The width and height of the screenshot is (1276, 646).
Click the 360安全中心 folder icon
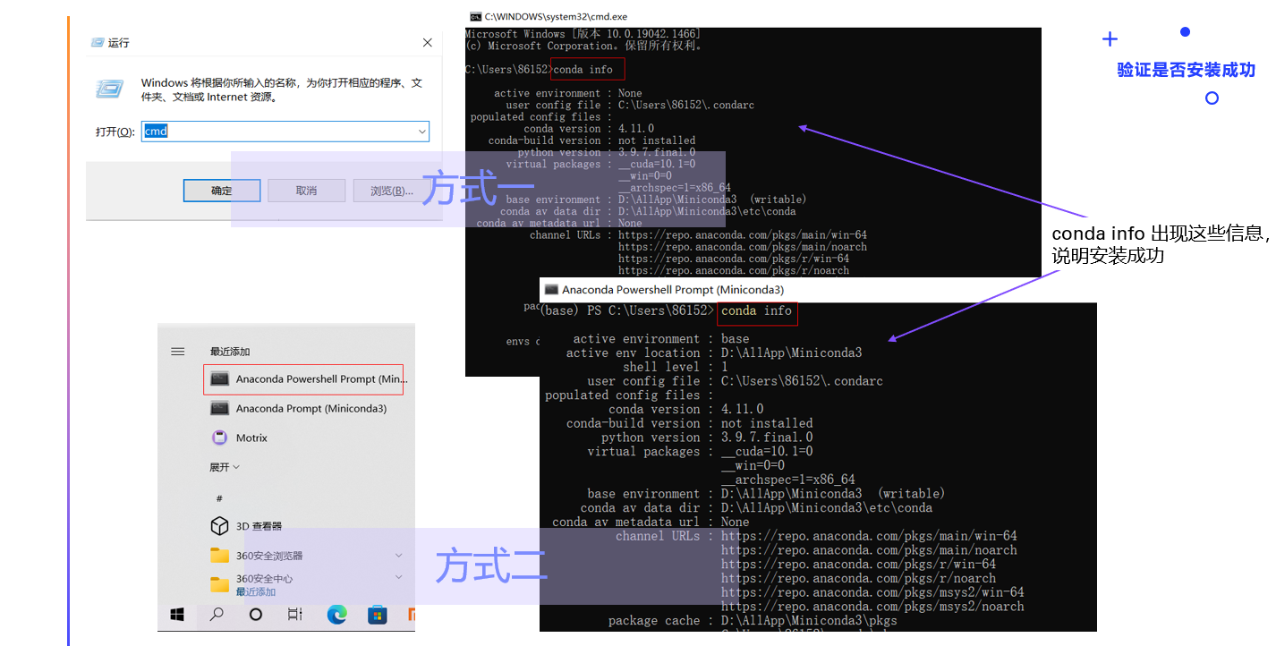coord(219,584)
